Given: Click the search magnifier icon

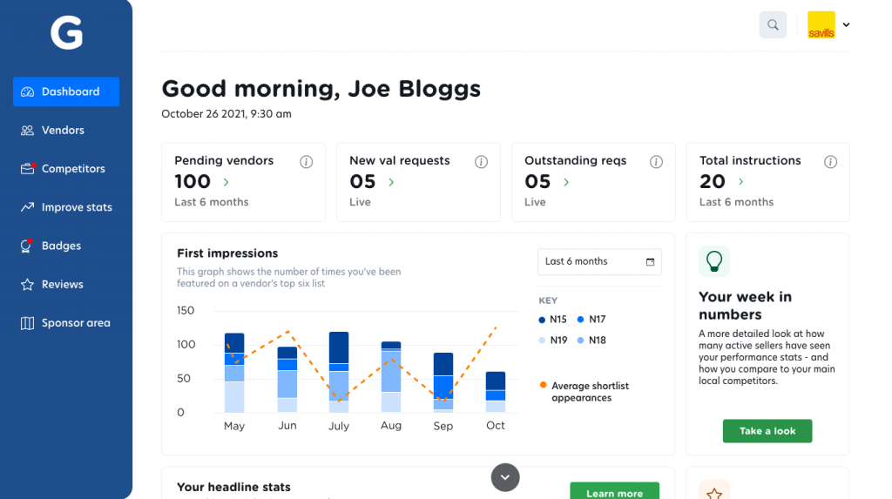Looking at the screenshot, I should [x=773, y=25].
